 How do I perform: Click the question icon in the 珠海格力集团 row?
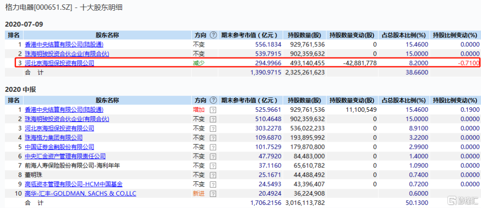click(x=212, y=138)
